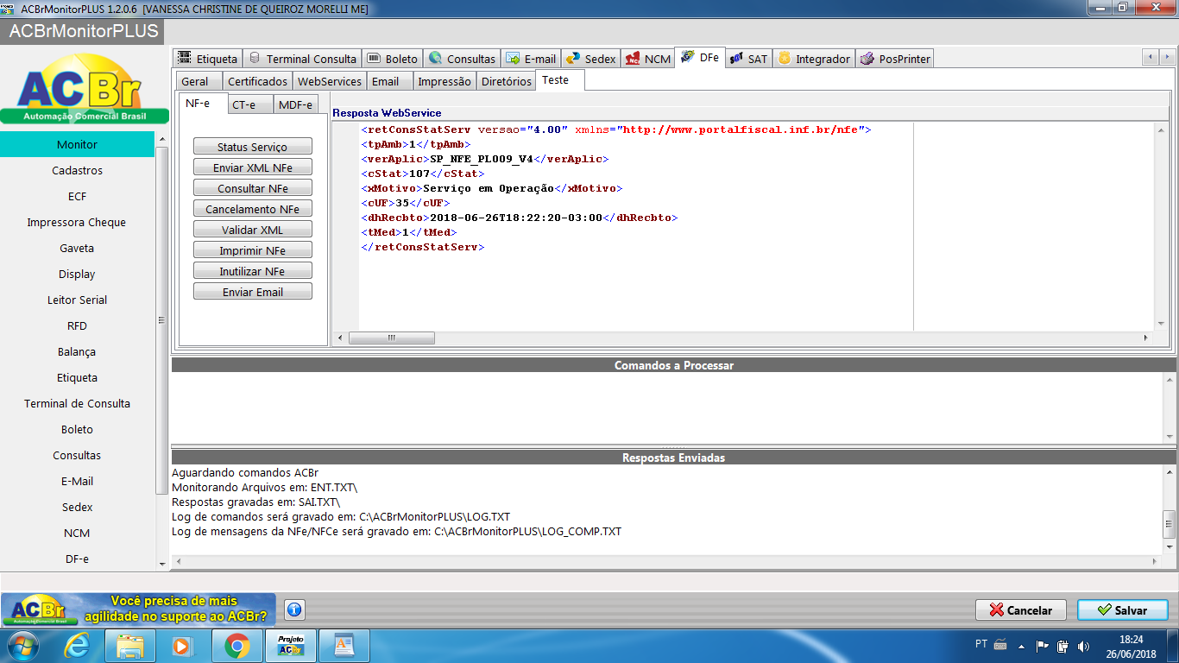Click the Cancelar button

tap(1021, 609)
